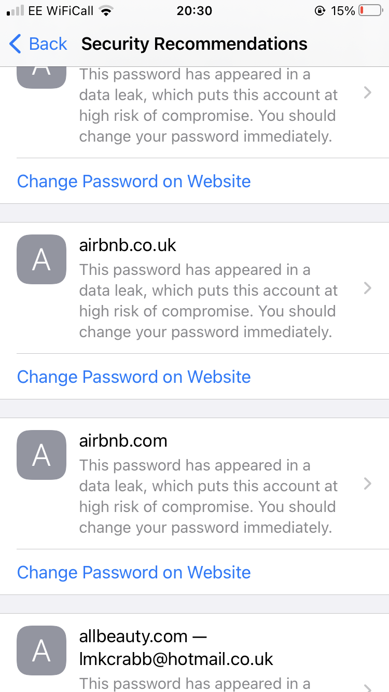This screenshot has width=389, height=692.
Task: Open the allbeauty.com lmkcrabb@hotmail.co.uk entry
Action: click(176, 647)
